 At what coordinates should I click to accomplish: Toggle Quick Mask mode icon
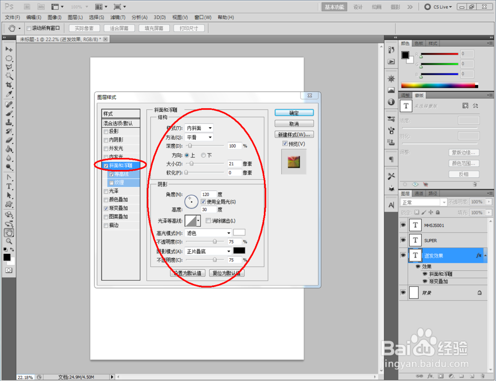pyautogui.click(x=8, y=270)
